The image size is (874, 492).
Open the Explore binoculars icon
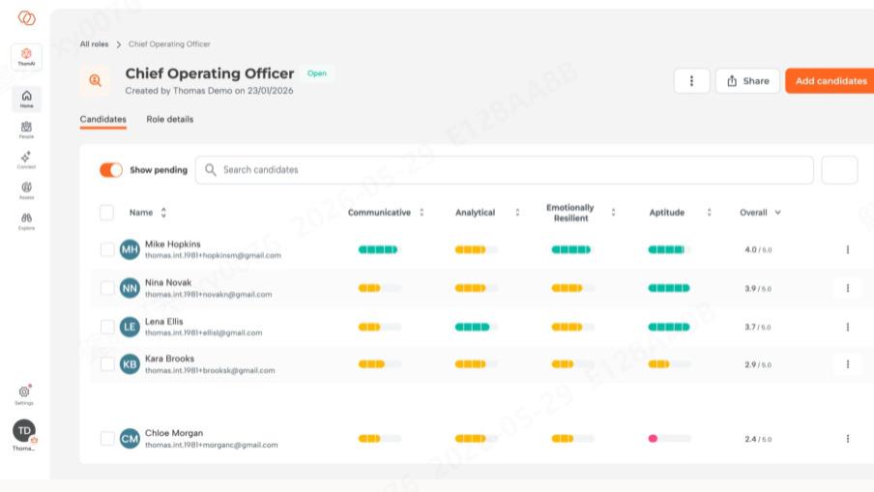(26, 221)
